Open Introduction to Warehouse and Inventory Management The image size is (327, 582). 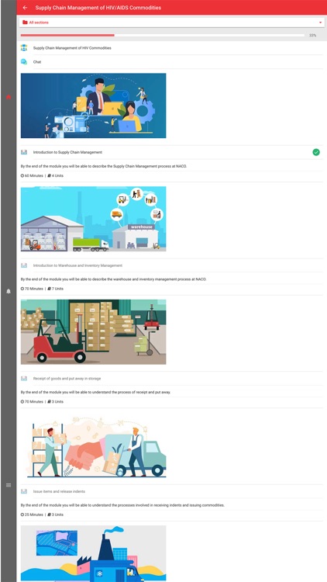pos(77,265)
